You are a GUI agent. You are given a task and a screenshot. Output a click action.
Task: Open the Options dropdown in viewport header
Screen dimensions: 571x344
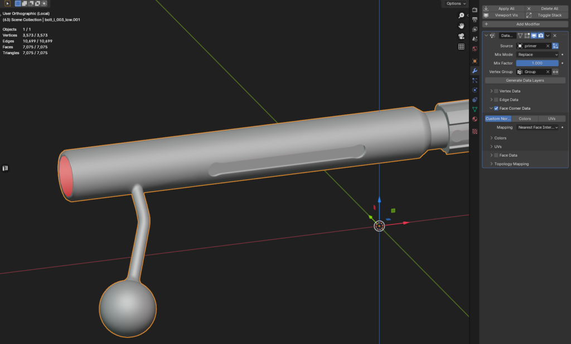coord(456,4)
